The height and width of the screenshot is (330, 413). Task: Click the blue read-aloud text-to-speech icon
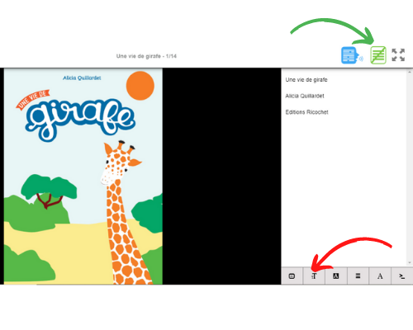click(x=352, y=55)
